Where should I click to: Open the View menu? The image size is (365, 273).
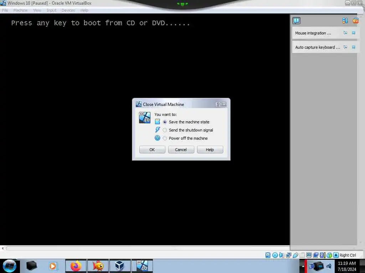coord(37,10)
